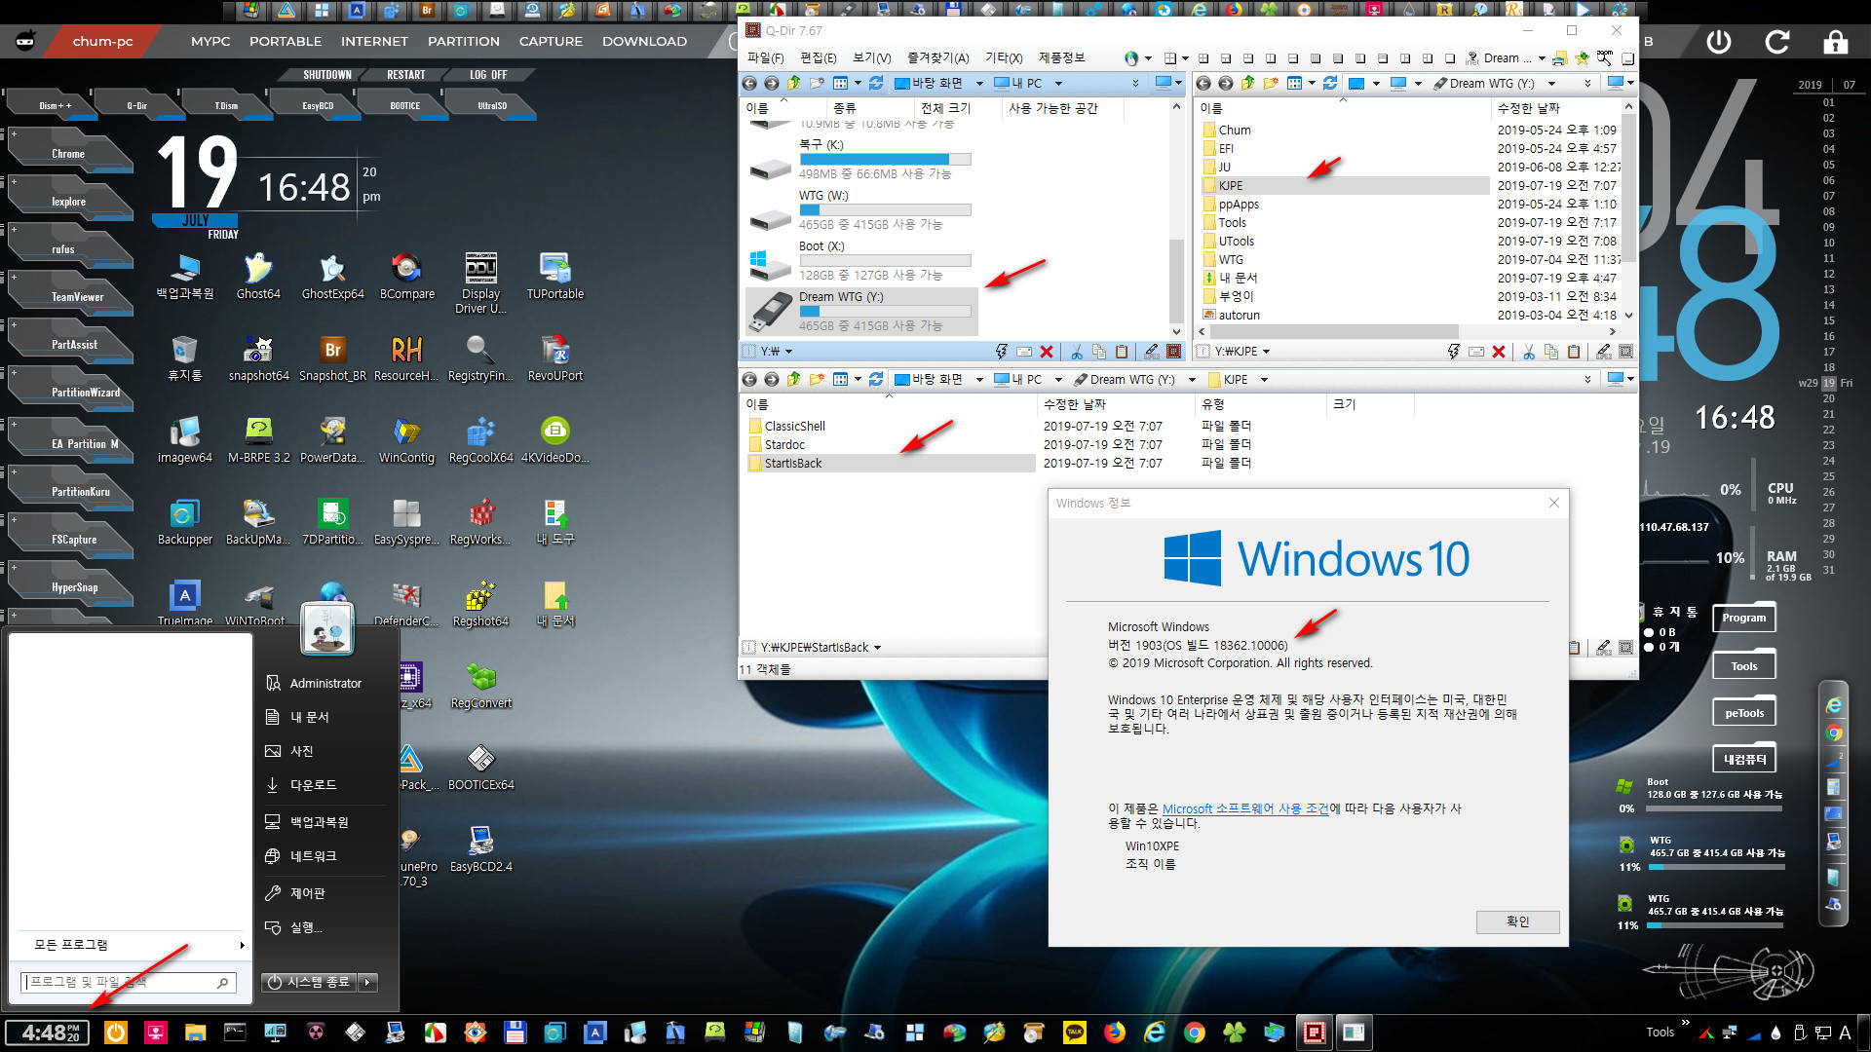1871x1052 pixels.
Task: Launch the Snapshot_BR desktop icon
Action: [332, 357]
